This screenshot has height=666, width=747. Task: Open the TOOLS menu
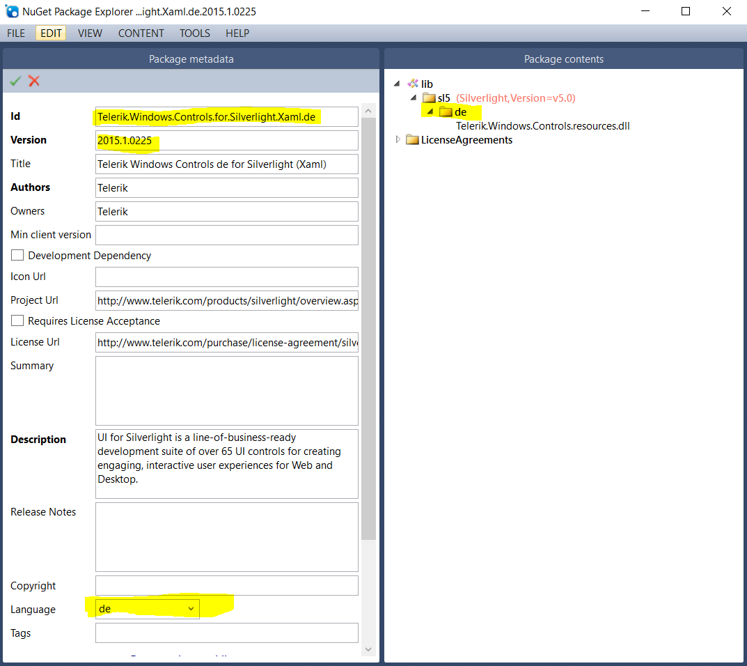click(195, 33)
